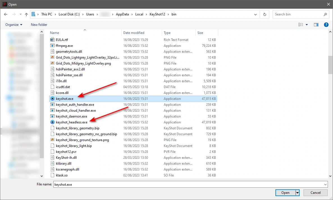The height and width of the screenshot is (200, 333).
Task: Expand the File name combo box list
Action: click(325, 185)
